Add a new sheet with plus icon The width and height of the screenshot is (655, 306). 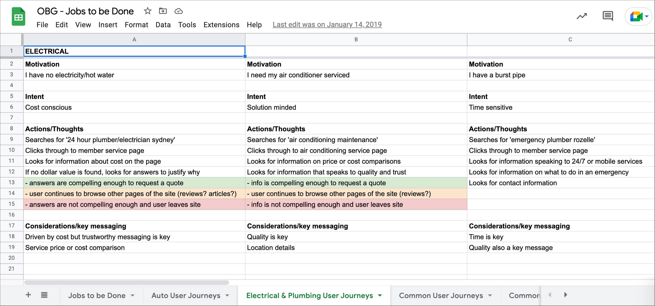click(28, 295)
